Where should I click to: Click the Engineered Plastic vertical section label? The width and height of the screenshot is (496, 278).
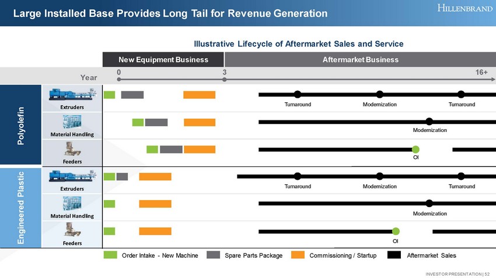click(21, 208)
